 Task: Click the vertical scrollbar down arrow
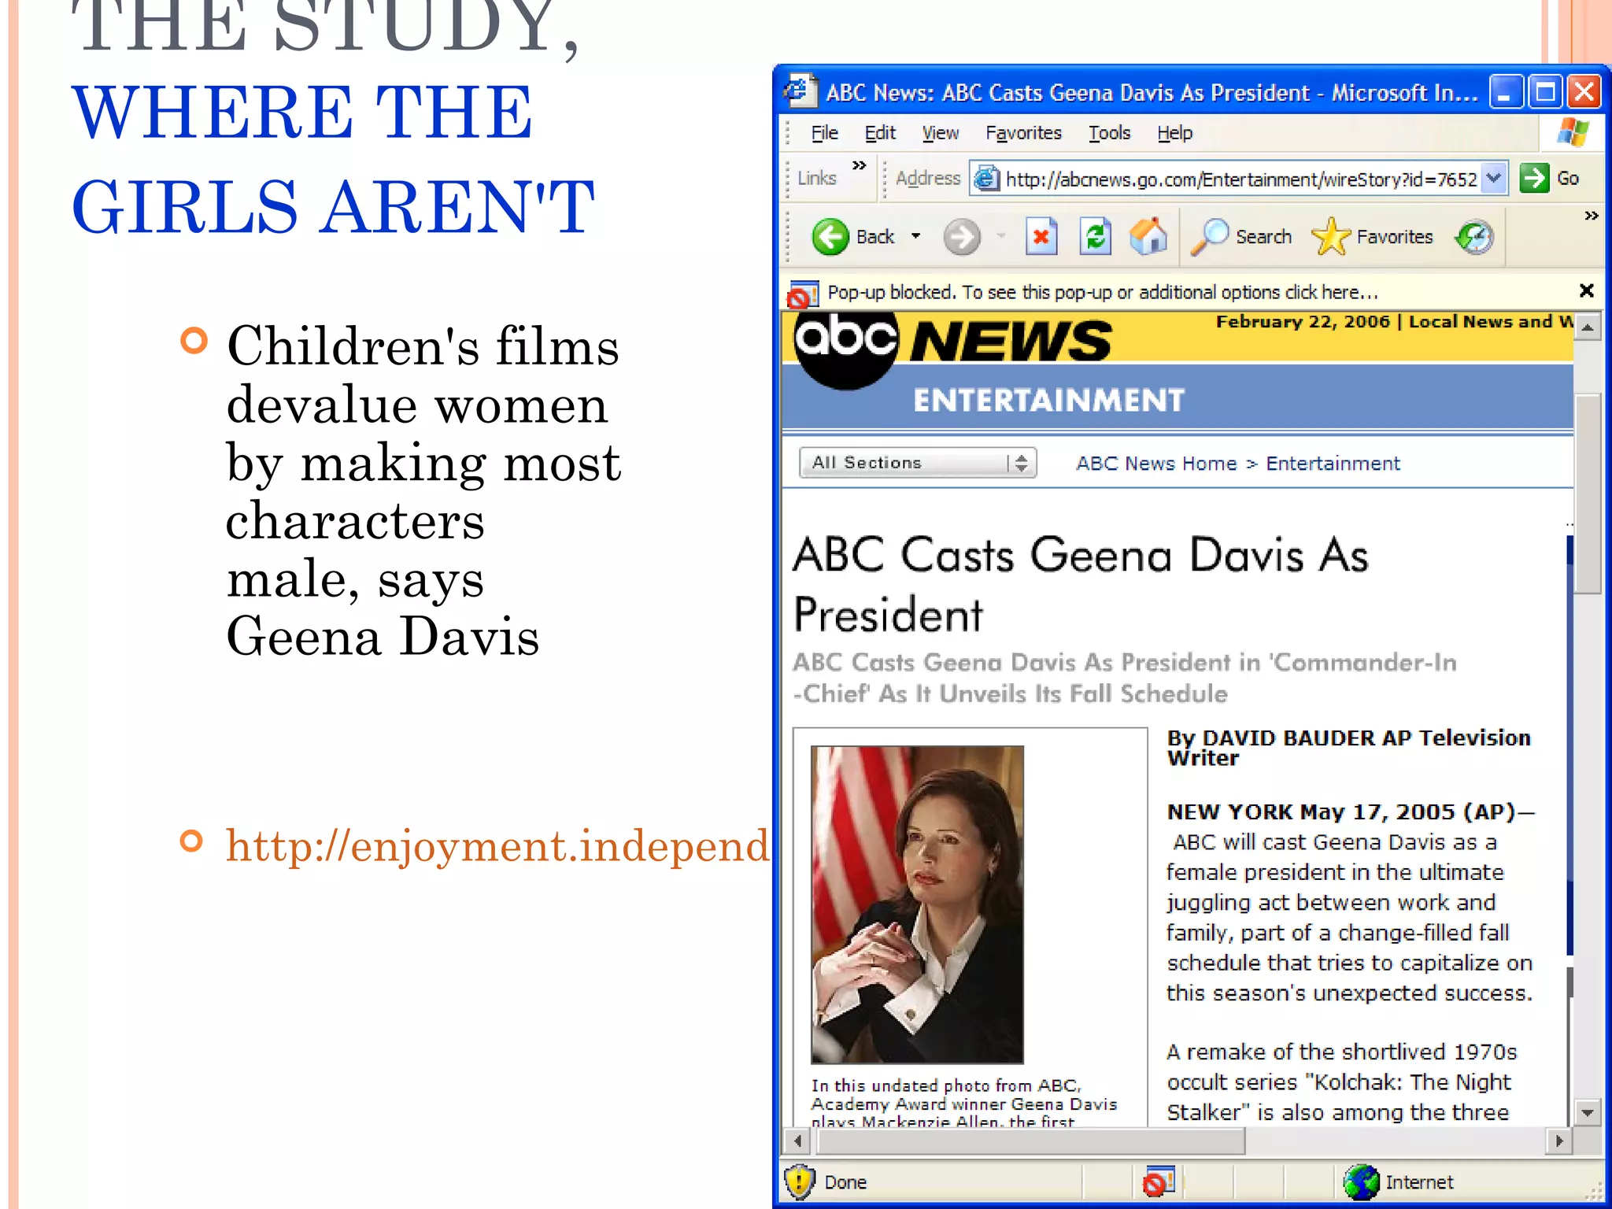pyautogui.click(x=1588, y=1112)
